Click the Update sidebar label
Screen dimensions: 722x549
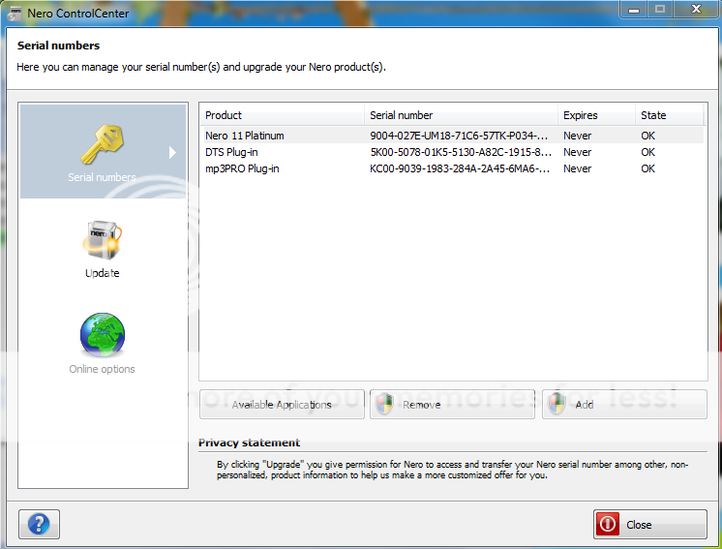[103, 273]
